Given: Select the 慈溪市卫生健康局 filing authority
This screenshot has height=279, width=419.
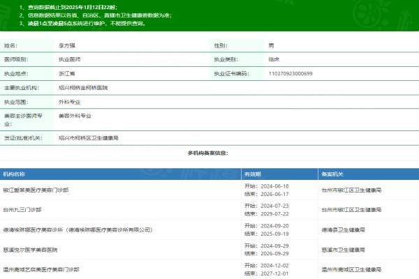Looking at the screenshot, I should pyautogui.click(x=344, y=250).
